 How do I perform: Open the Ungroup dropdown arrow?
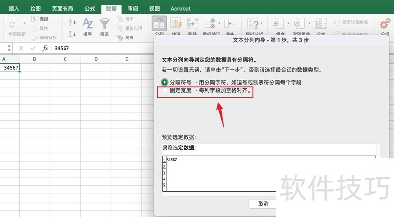coord(309,23)
